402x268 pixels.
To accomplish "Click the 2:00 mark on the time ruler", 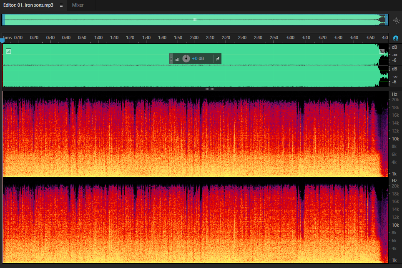I will pyautogui.click(x=194, y=38).
